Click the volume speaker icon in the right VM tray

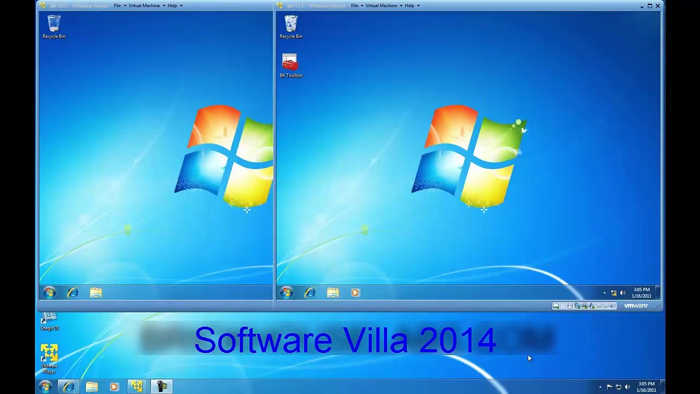tap(622, 293)
